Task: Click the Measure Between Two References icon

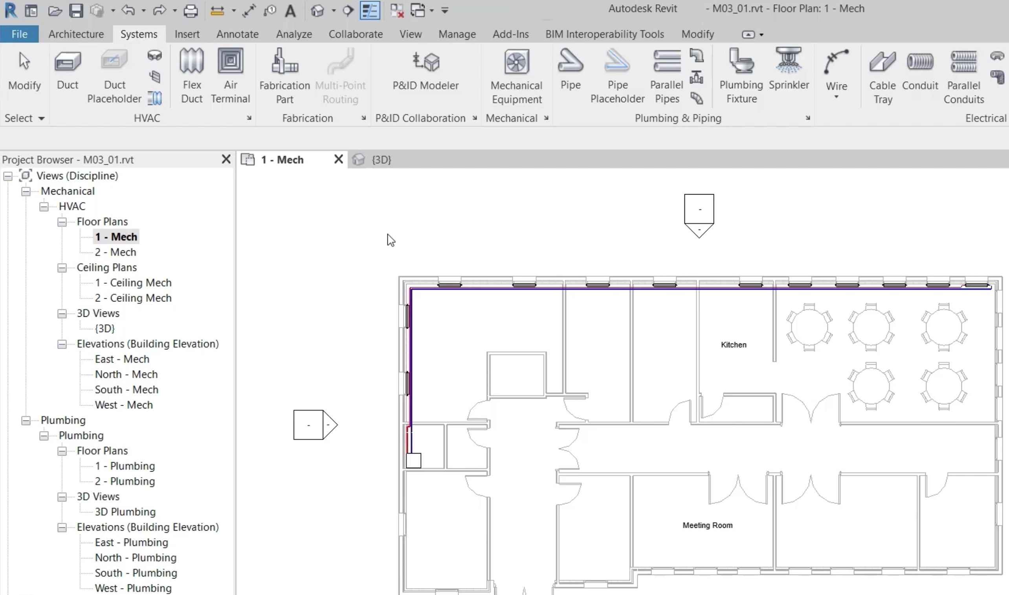Action: (x=217, y=11)
